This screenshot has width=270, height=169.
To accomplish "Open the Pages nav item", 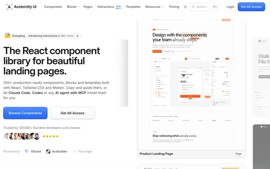I will tap(88, 7).
